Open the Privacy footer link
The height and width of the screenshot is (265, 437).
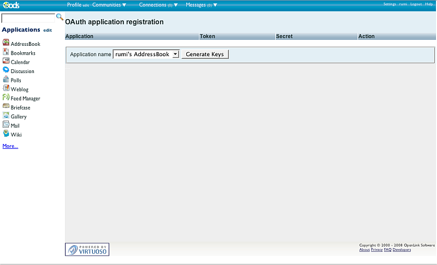point(377,250)
